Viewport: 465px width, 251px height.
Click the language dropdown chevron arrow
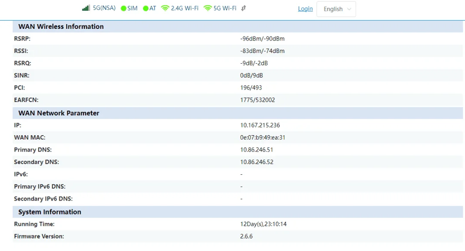[x=349, y=9]
